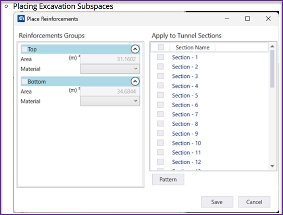The height and width of the screenshot is (215, 283).
Task: Collapse the Bottom reinforcement group
Action: point(135,82)
